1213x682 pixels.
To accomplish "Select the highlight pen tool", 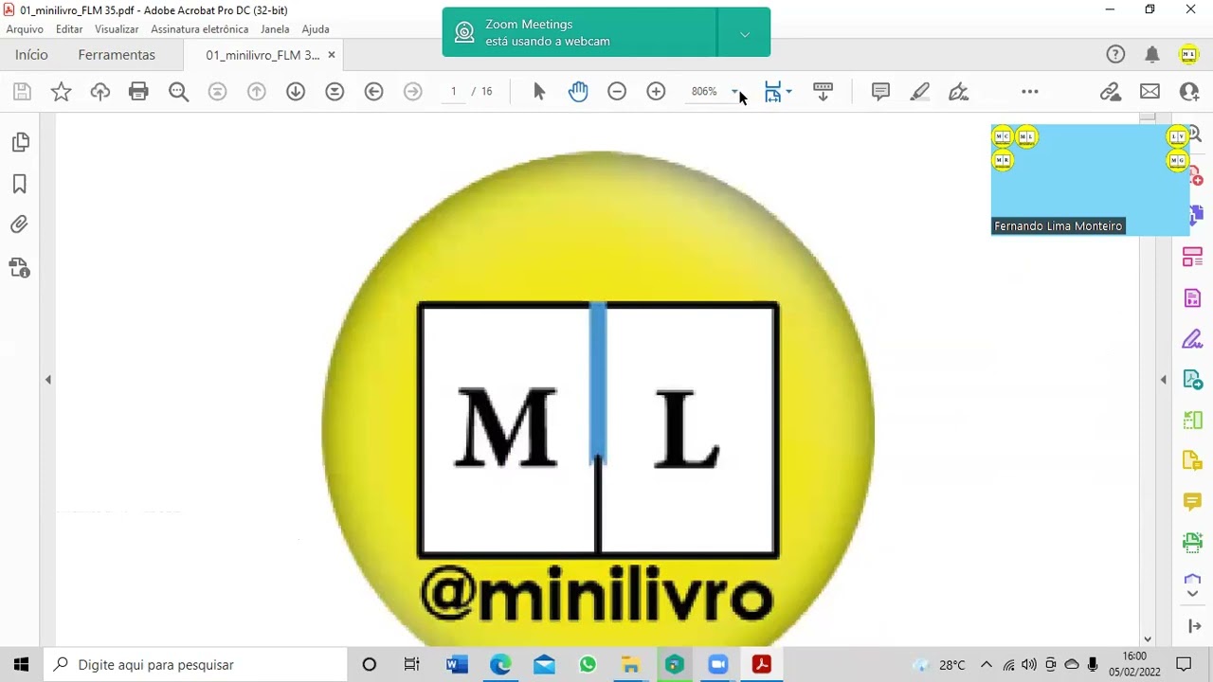I will tap(919, 92).
